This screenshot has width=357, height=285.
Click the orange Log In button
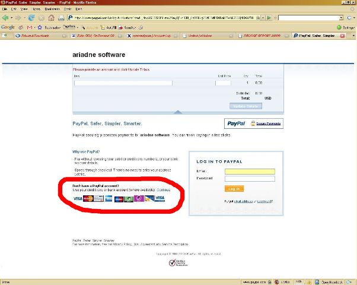click(234, 189)
